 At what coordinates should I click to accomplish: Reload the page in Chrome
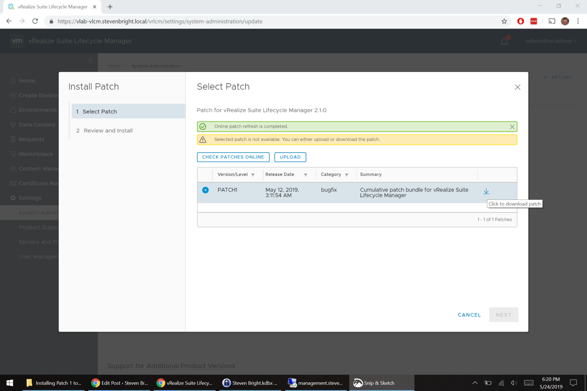tap(35, 21)
